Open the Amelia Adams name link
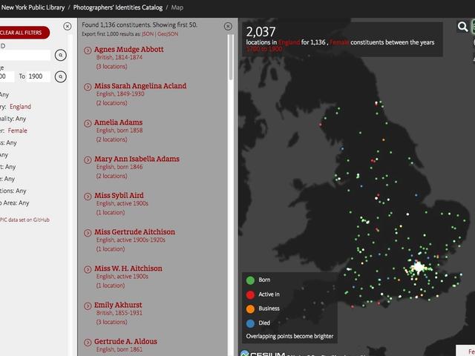 [118, 122]
